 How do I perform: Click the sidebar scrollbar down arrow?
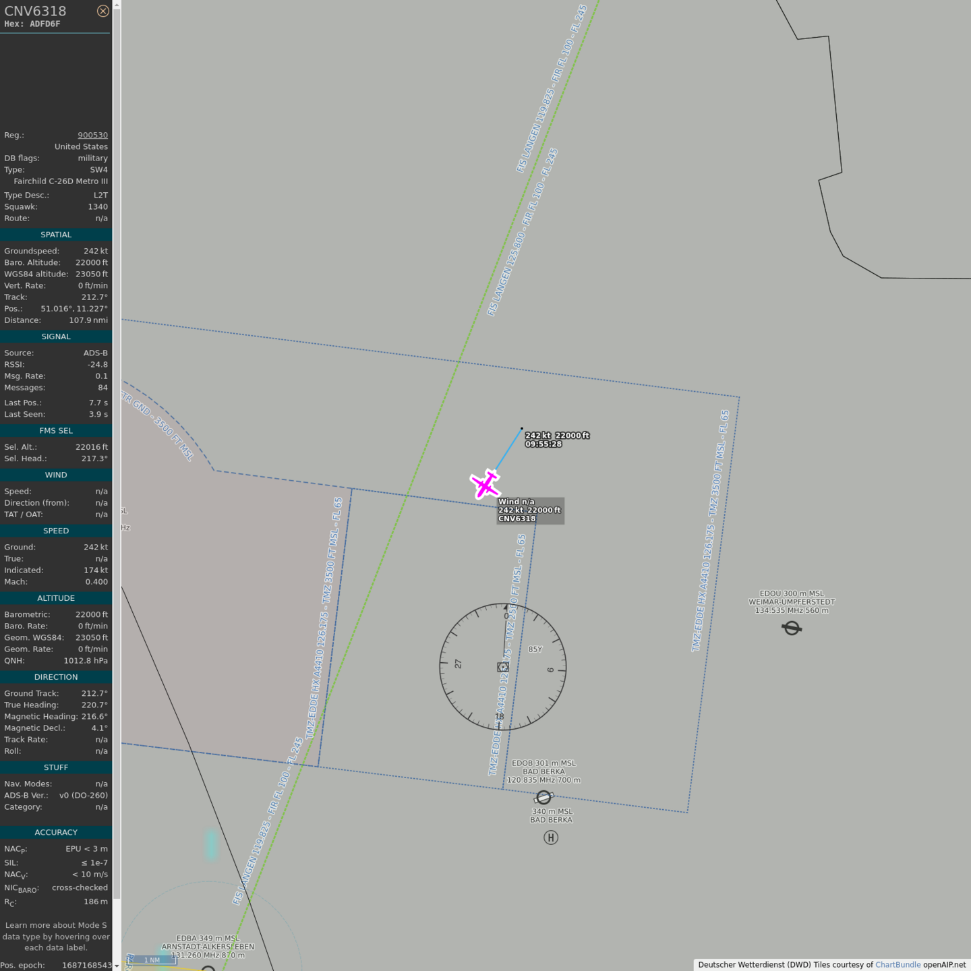coord(117,966)
